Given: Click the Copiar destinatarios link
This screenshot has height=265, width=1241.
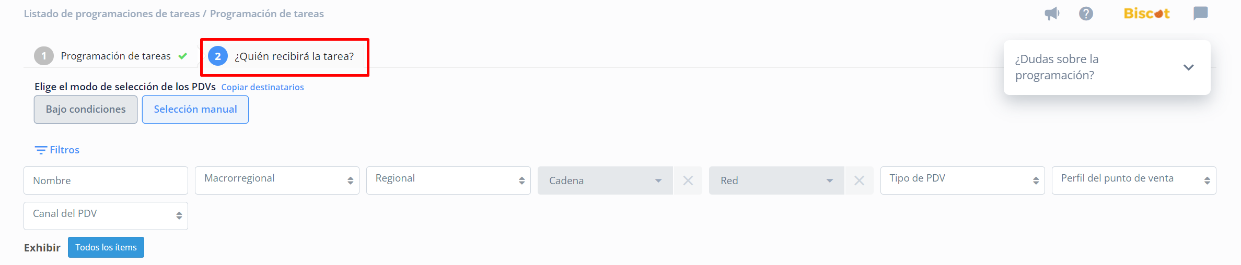Looking at the screenshot, I should (x=262, y=87).
